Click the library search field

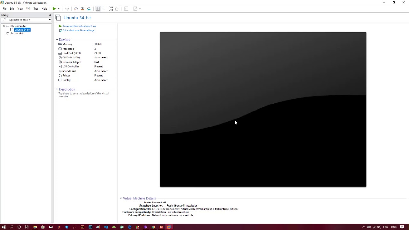27,20
